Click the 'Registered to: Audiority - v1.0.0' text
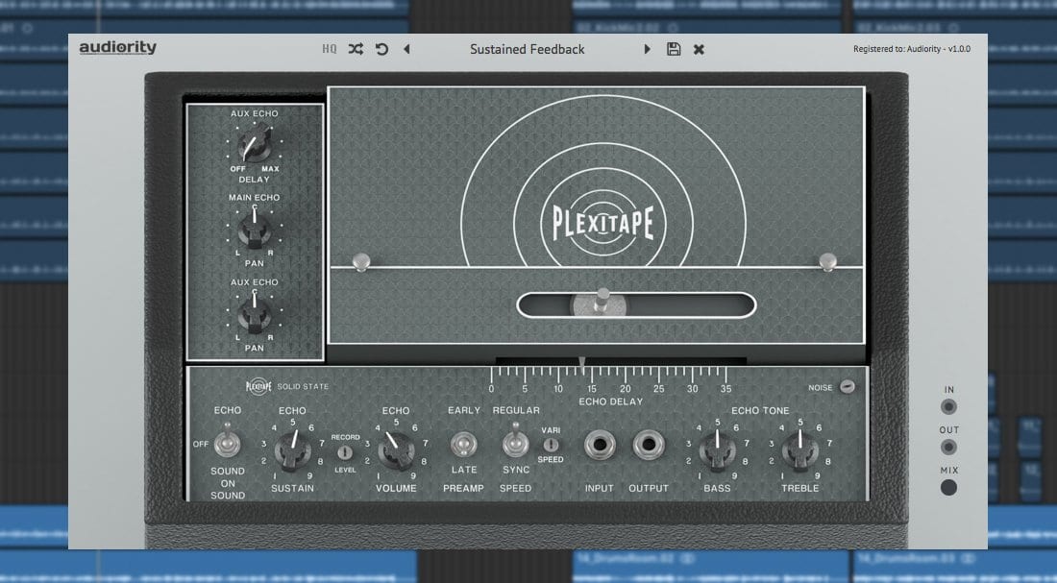The width and height of the screenshot is (1057, 583). pos(911,49)
